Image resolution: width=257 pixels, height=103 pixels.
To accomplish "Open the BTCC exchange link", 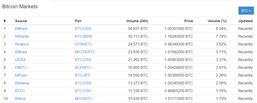I will pos(20,91).
